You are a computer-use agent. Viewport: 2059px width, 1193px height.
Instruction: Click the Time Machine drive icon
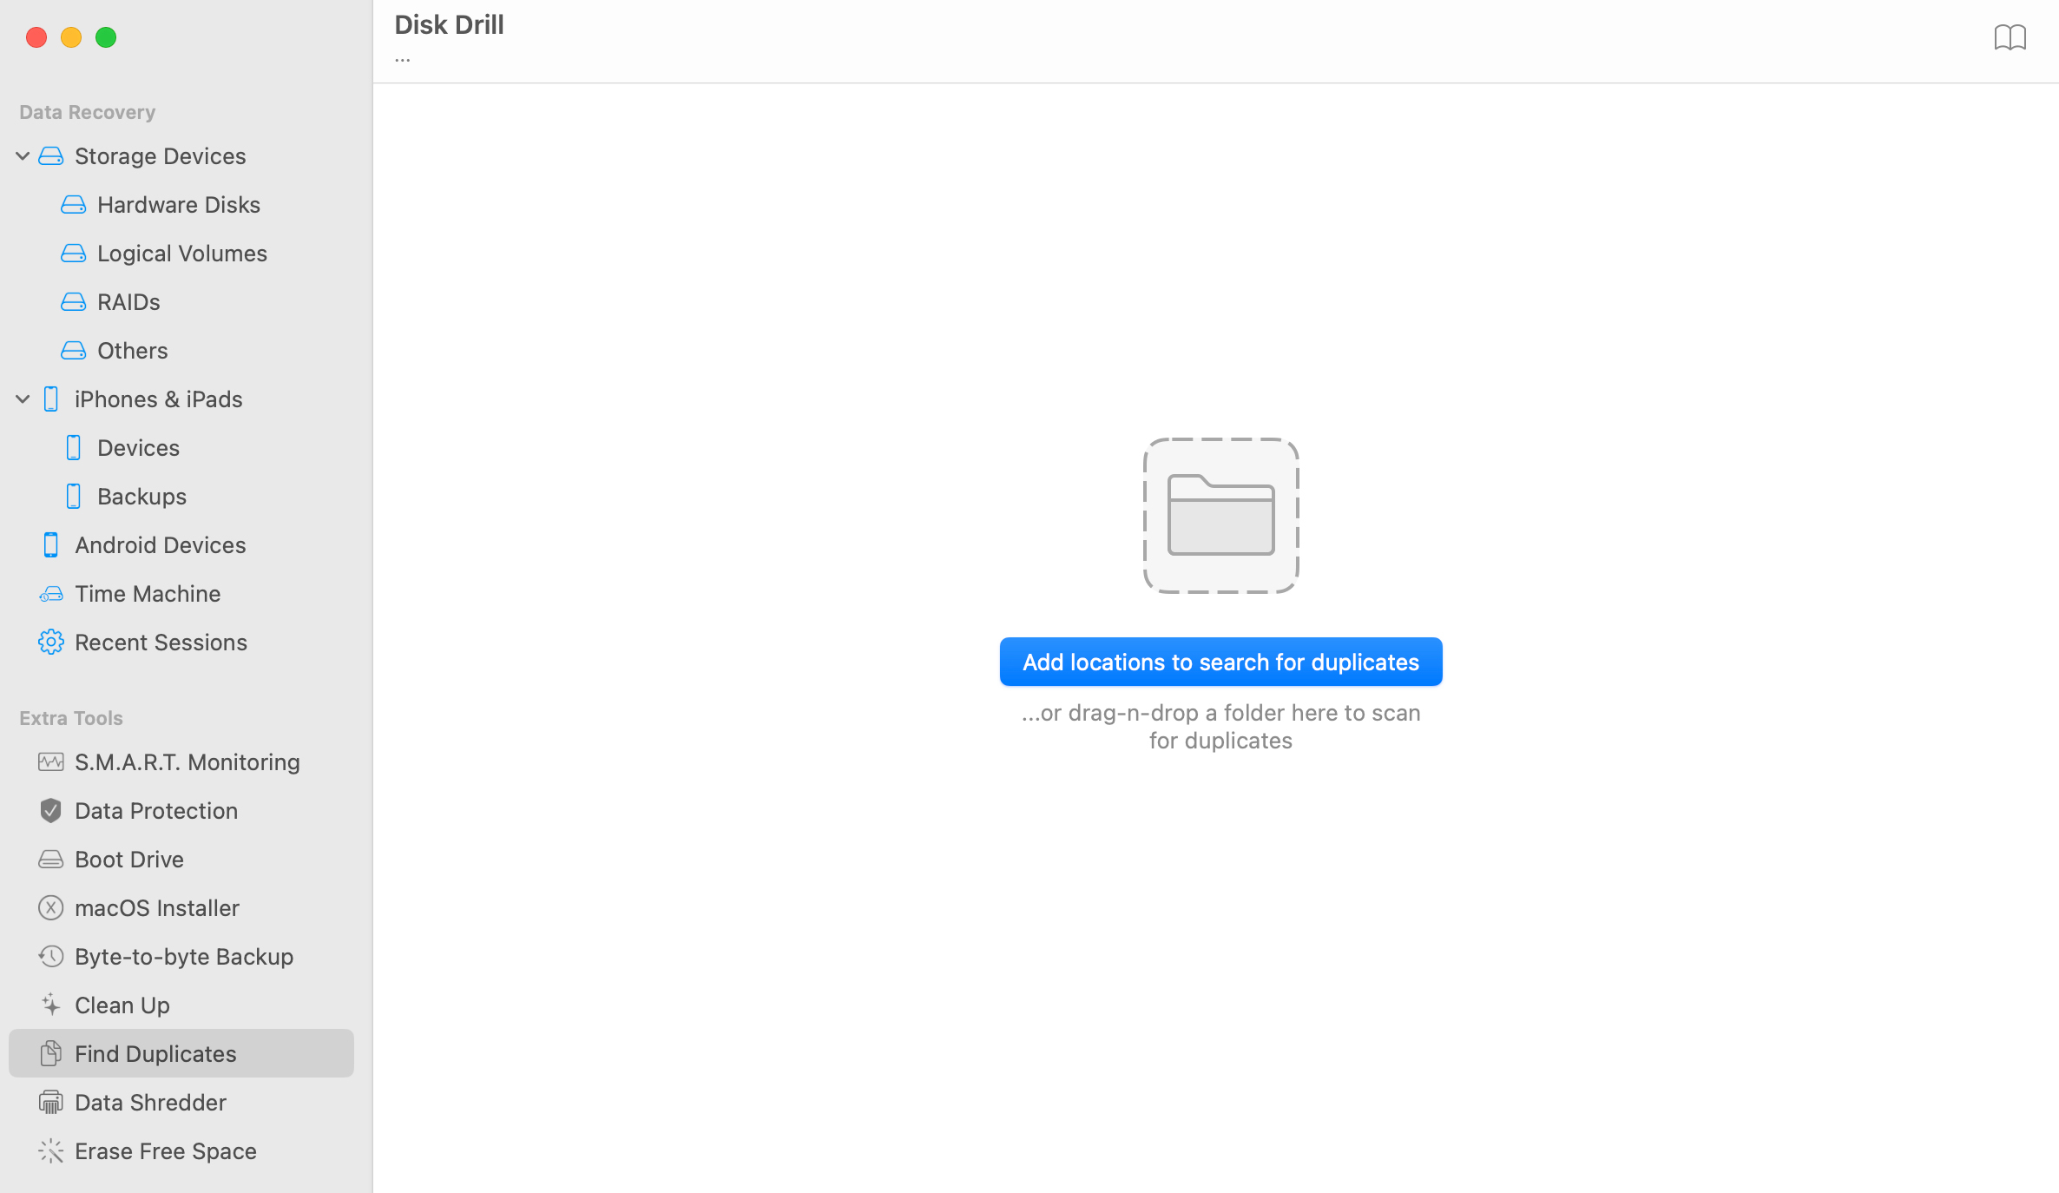50,594
